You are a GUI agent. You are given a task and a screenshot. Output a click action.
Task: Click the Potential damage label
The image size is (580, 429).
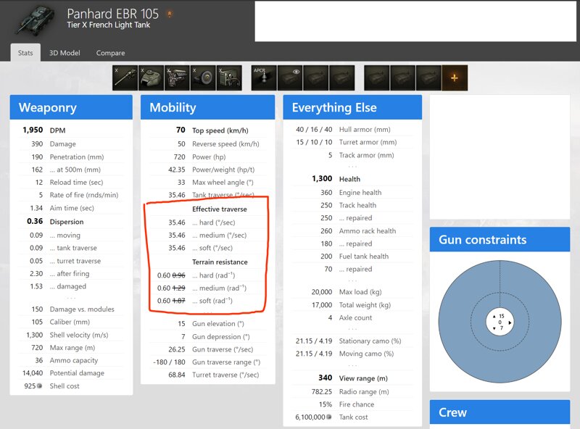pyautogui.click(x=77, y=373)
